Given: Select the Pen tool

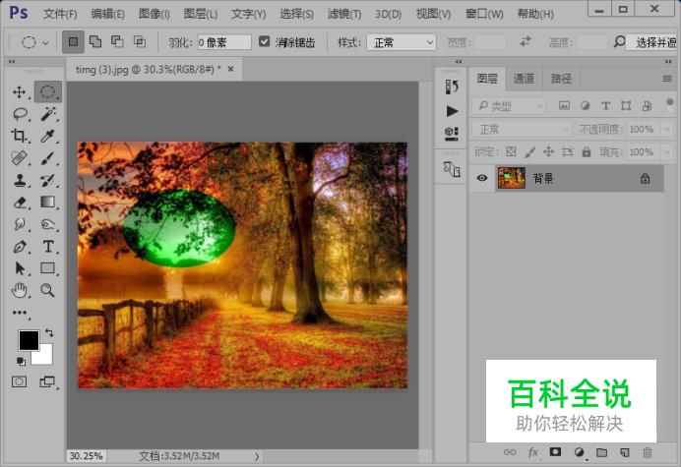Looking at the screenshot, I should click(19, 247).
